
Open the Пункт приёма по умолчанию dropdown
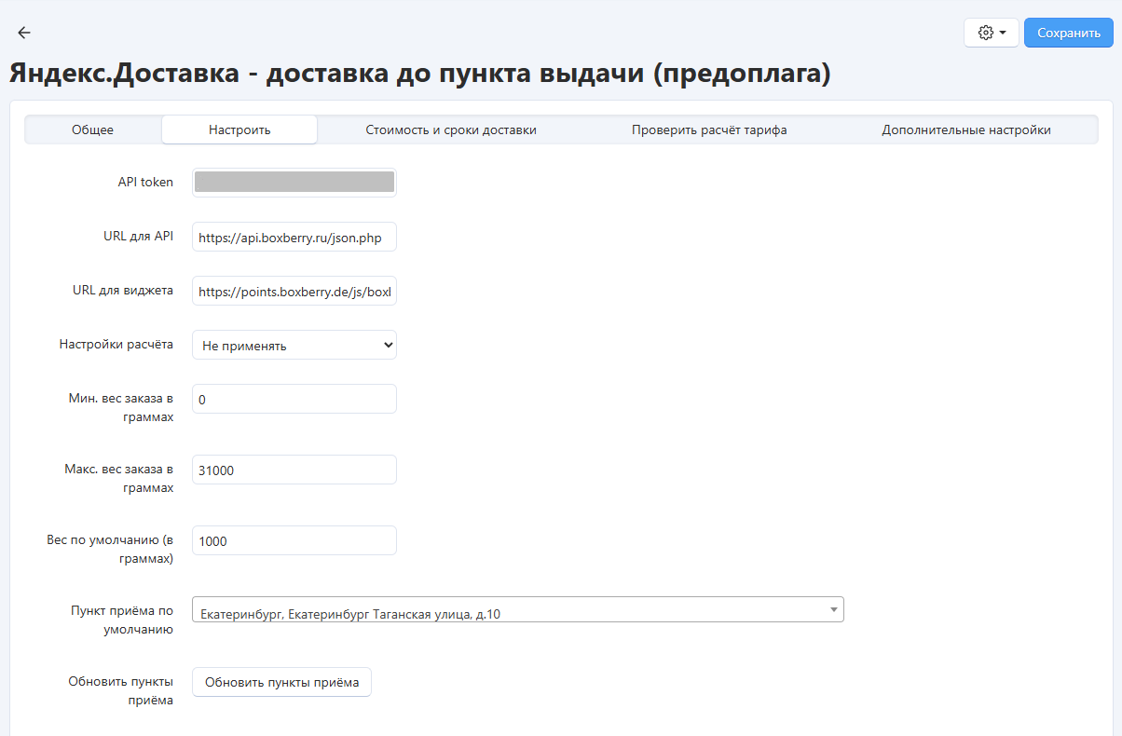[518, 609]
